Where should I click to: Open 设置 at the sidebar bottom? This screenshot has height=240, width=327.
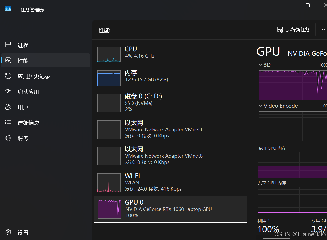(x=45, y=232)
